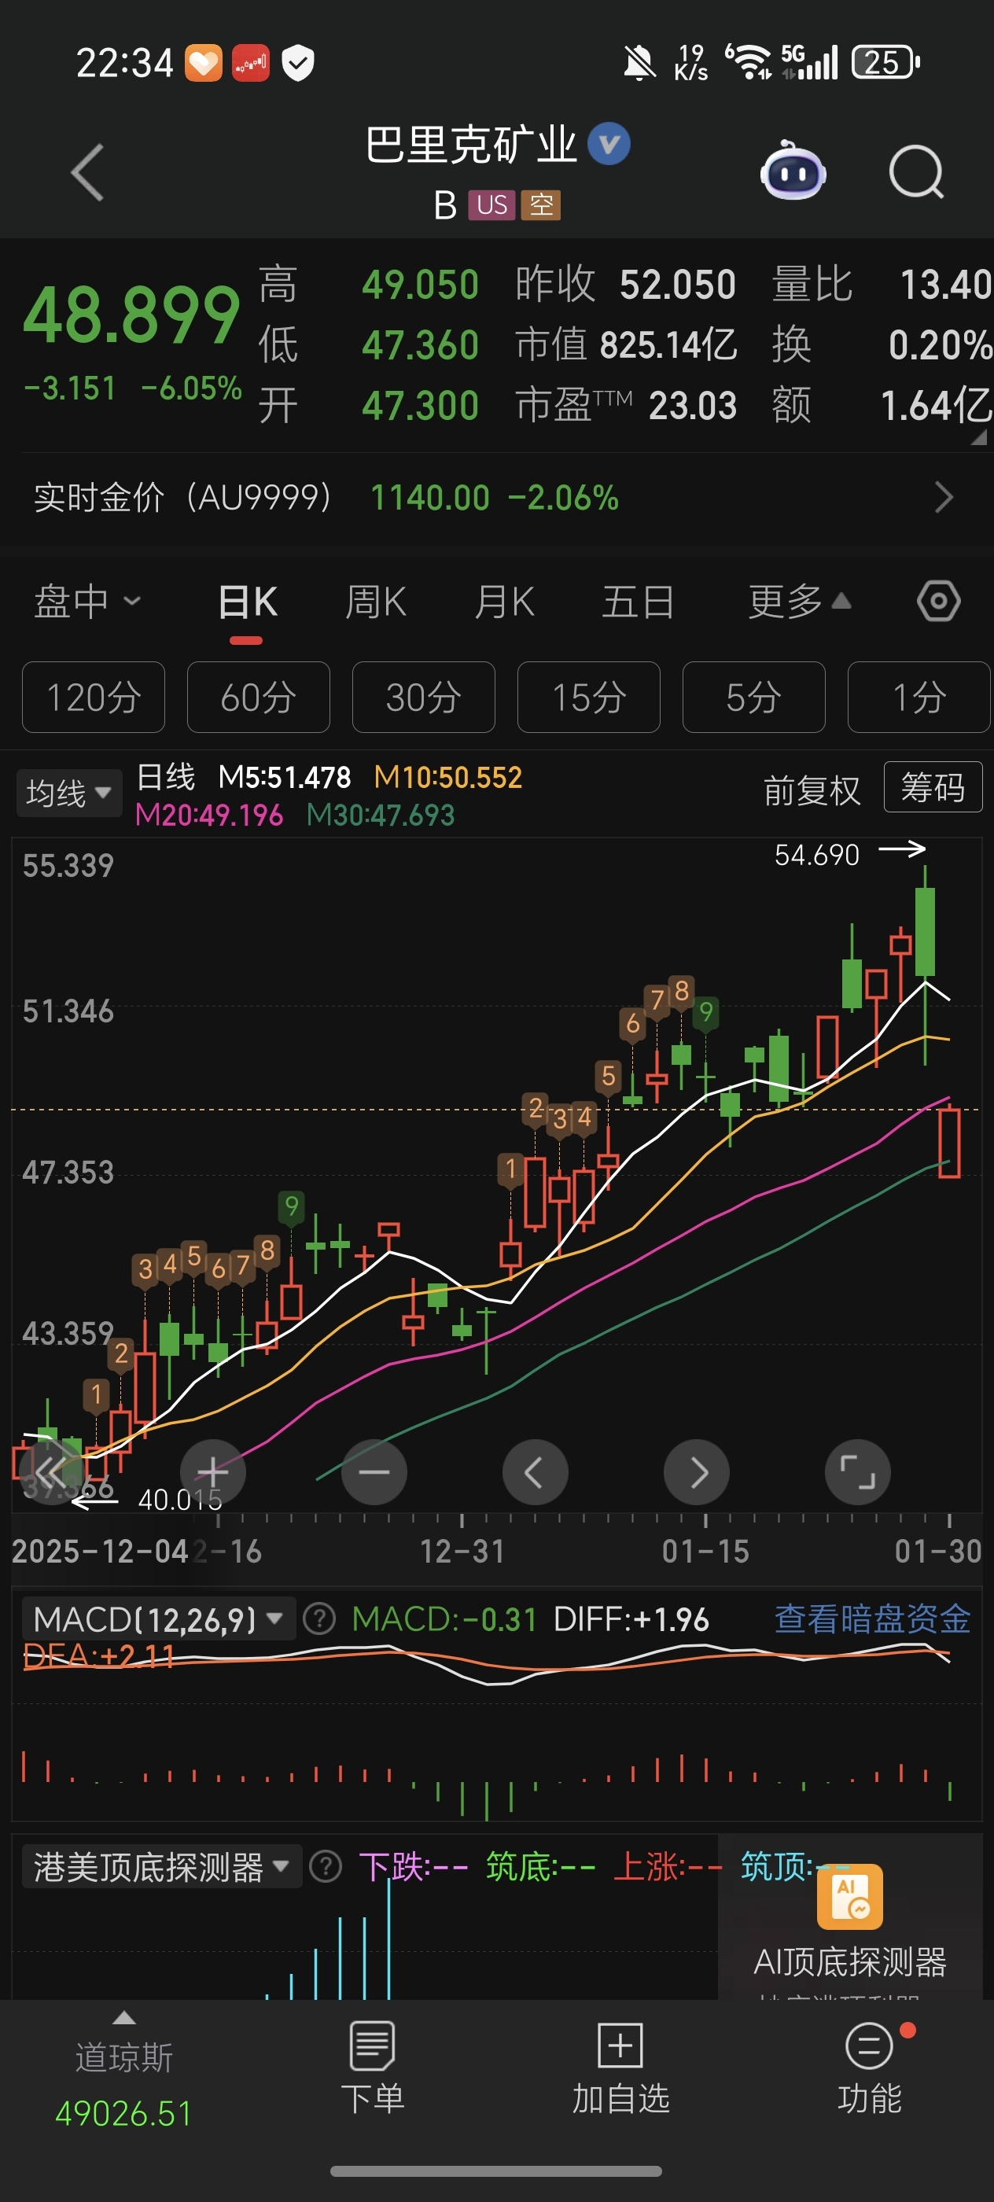Viewport: 994px width, 2202px height.
Task: Expand quote details corner triangle
Action: coord(978,436)
